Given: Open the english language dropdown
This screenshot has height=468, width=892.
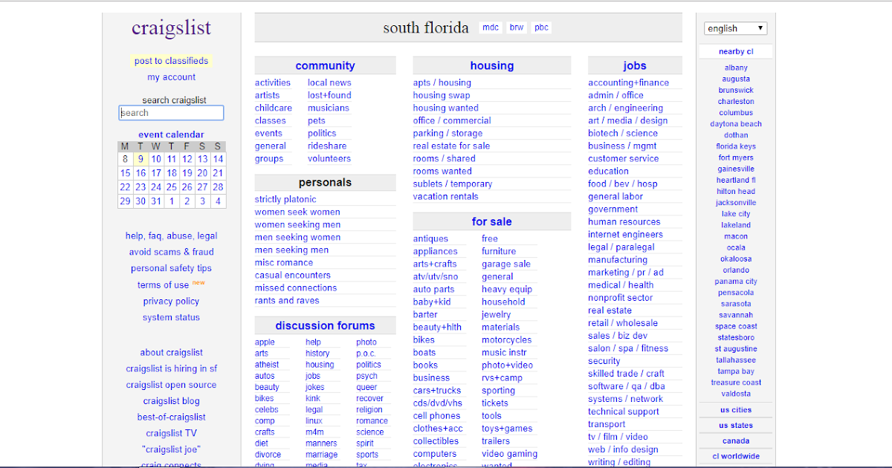Looking at the screenshot, I should pyautogui.click(x=735, y=28).
